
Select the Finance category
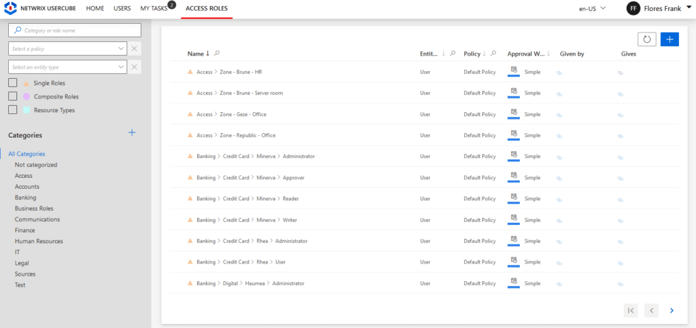25,230
